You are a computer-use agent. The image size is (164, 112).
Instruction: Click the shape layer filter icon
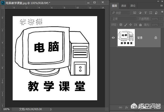click(150, 13)
